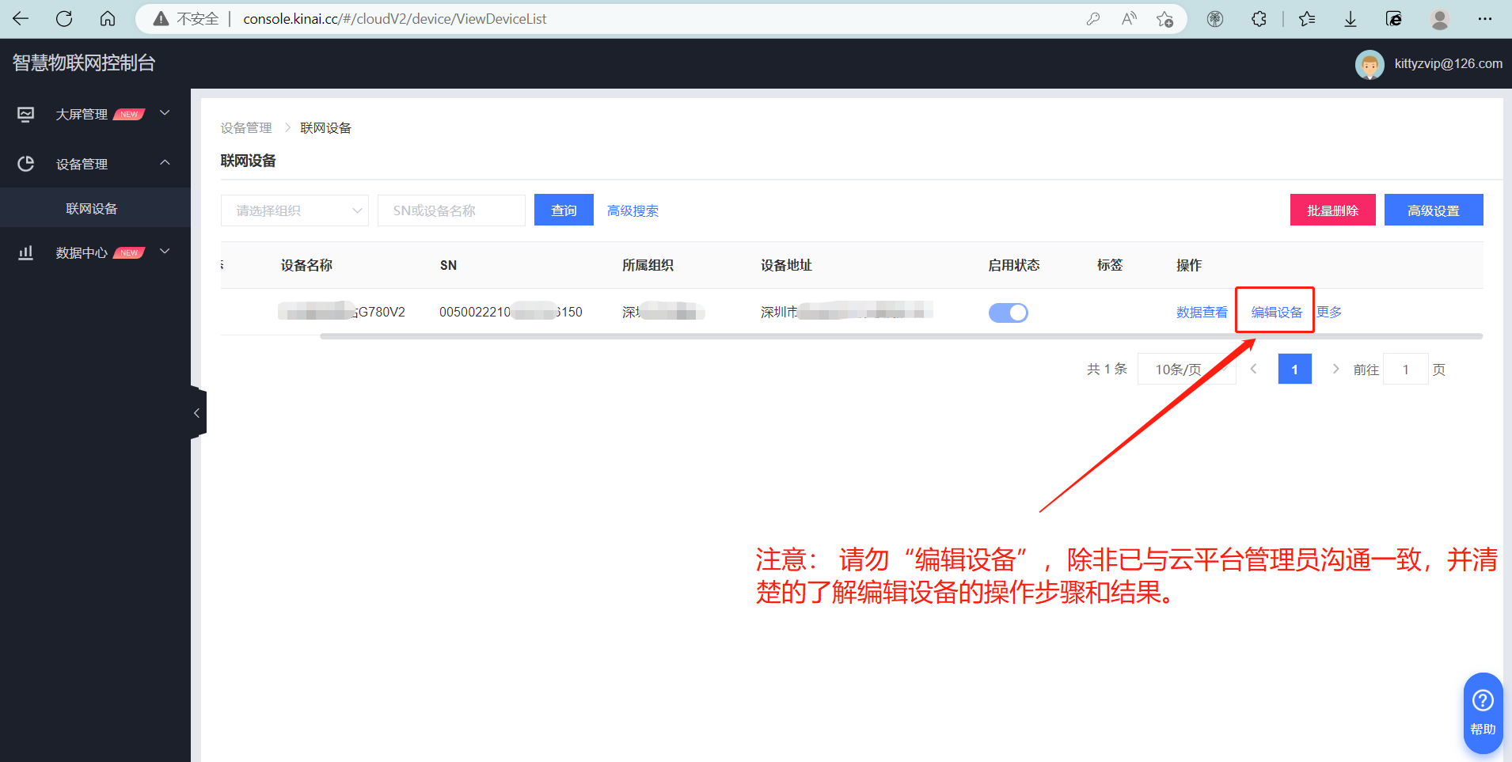
Task: Click the device name cell ending G780V2
Action: click(x=342, y=312)
